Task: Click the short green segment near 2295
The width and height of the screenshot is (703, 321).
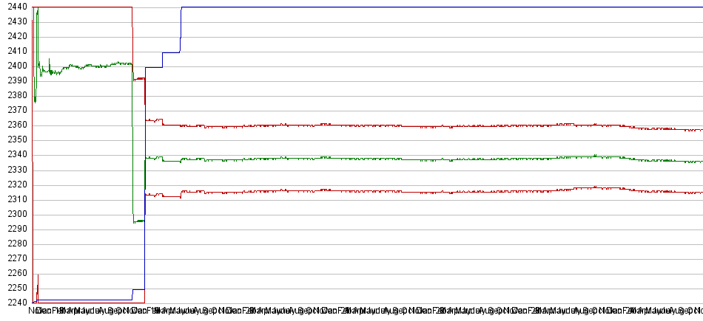Action: coord(138,221)
